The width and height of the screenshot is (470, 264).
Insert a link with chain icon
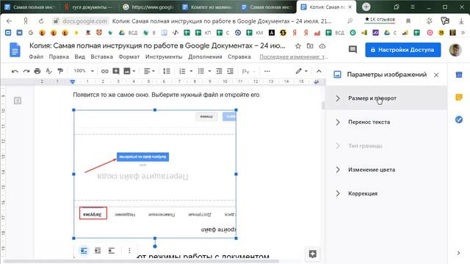tap(104, 71)
